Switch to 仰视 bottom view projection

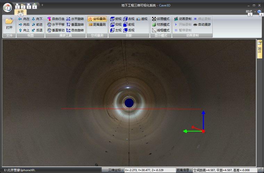116,25
